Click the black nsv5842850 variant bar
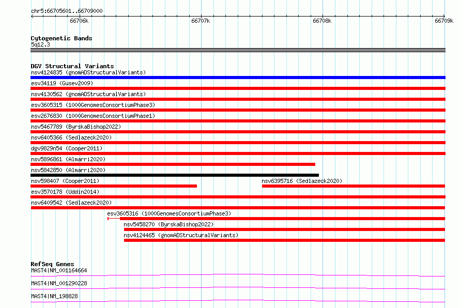This screenshot has height=308, width=460. click(175, 175)
